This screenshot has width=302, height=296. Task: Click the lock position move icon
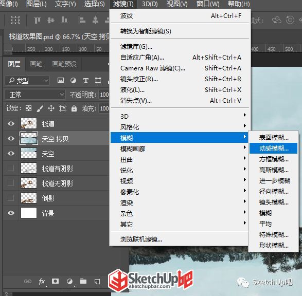pyautogui.click(x=51, y=108)
